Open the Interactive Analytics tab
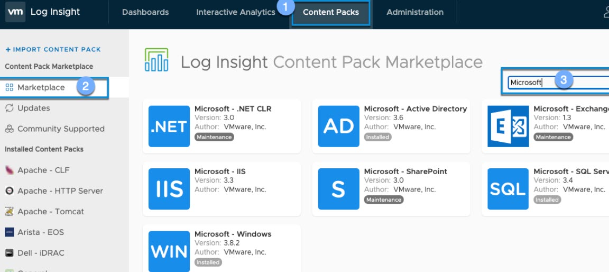The image size is (609, 272). (x=235, y=12)
